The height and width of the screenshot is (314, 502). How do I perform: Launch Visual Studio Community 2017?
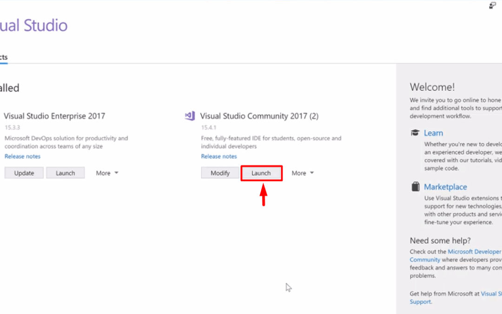click(x=261, y=173)
